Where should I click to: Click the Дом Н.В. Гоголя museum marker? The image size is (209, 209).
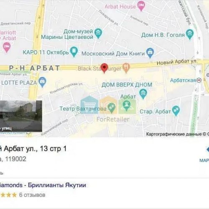click(190, 34)
